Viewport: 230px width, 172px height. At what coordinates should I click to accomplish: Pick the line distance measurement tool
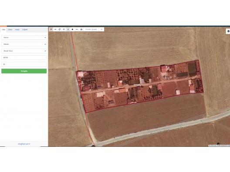(77, 29)
